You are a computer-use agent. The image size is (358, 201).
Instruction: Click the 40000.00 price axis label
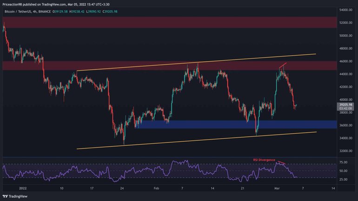point(345,100)
